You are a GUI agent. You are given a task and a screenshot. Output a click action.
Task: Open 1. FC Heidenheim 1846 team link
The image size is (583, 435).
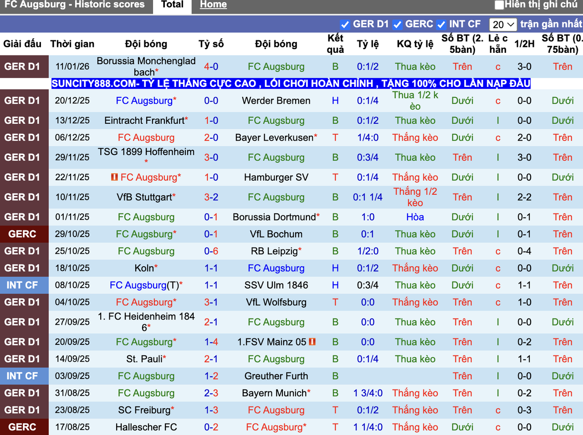click(146, 322)
